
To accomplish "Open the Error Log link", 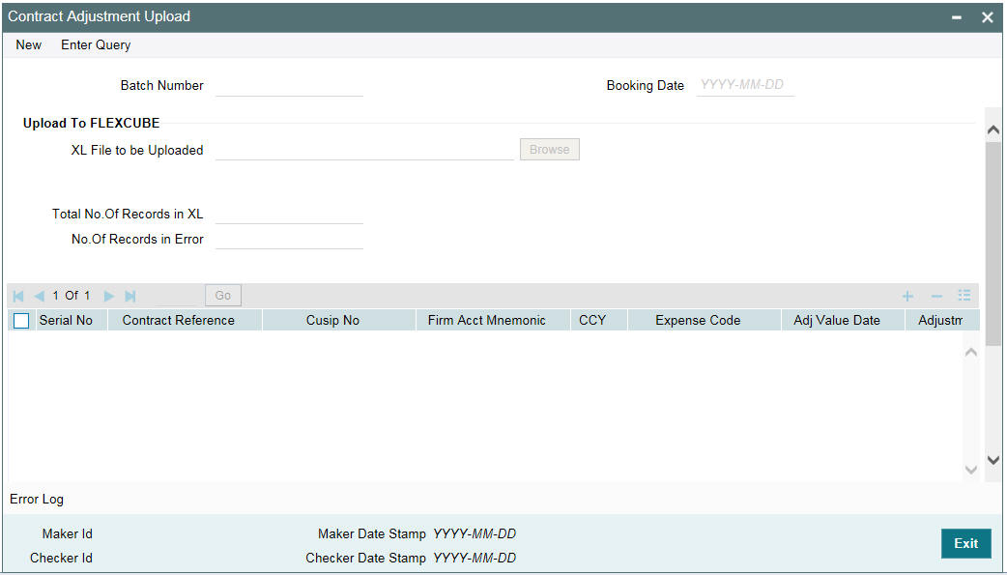I will click(x=37, y=500).
